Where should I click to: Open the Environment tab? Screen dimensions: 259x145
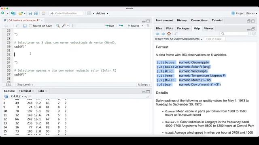(x=164, y=20)
